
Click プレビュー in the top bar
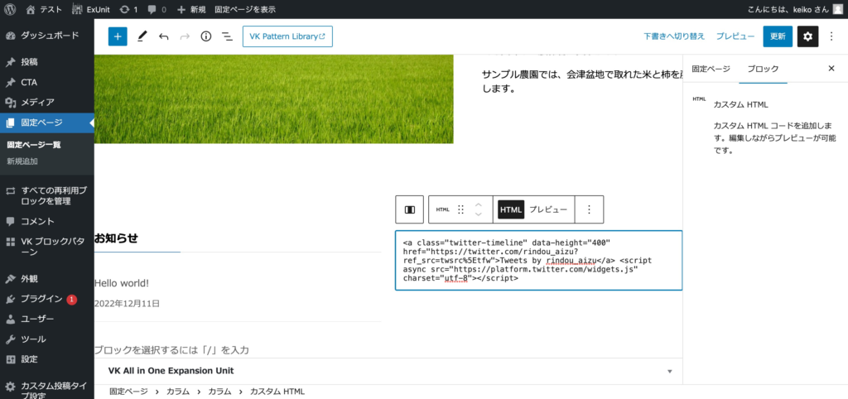tap(735, 36)
